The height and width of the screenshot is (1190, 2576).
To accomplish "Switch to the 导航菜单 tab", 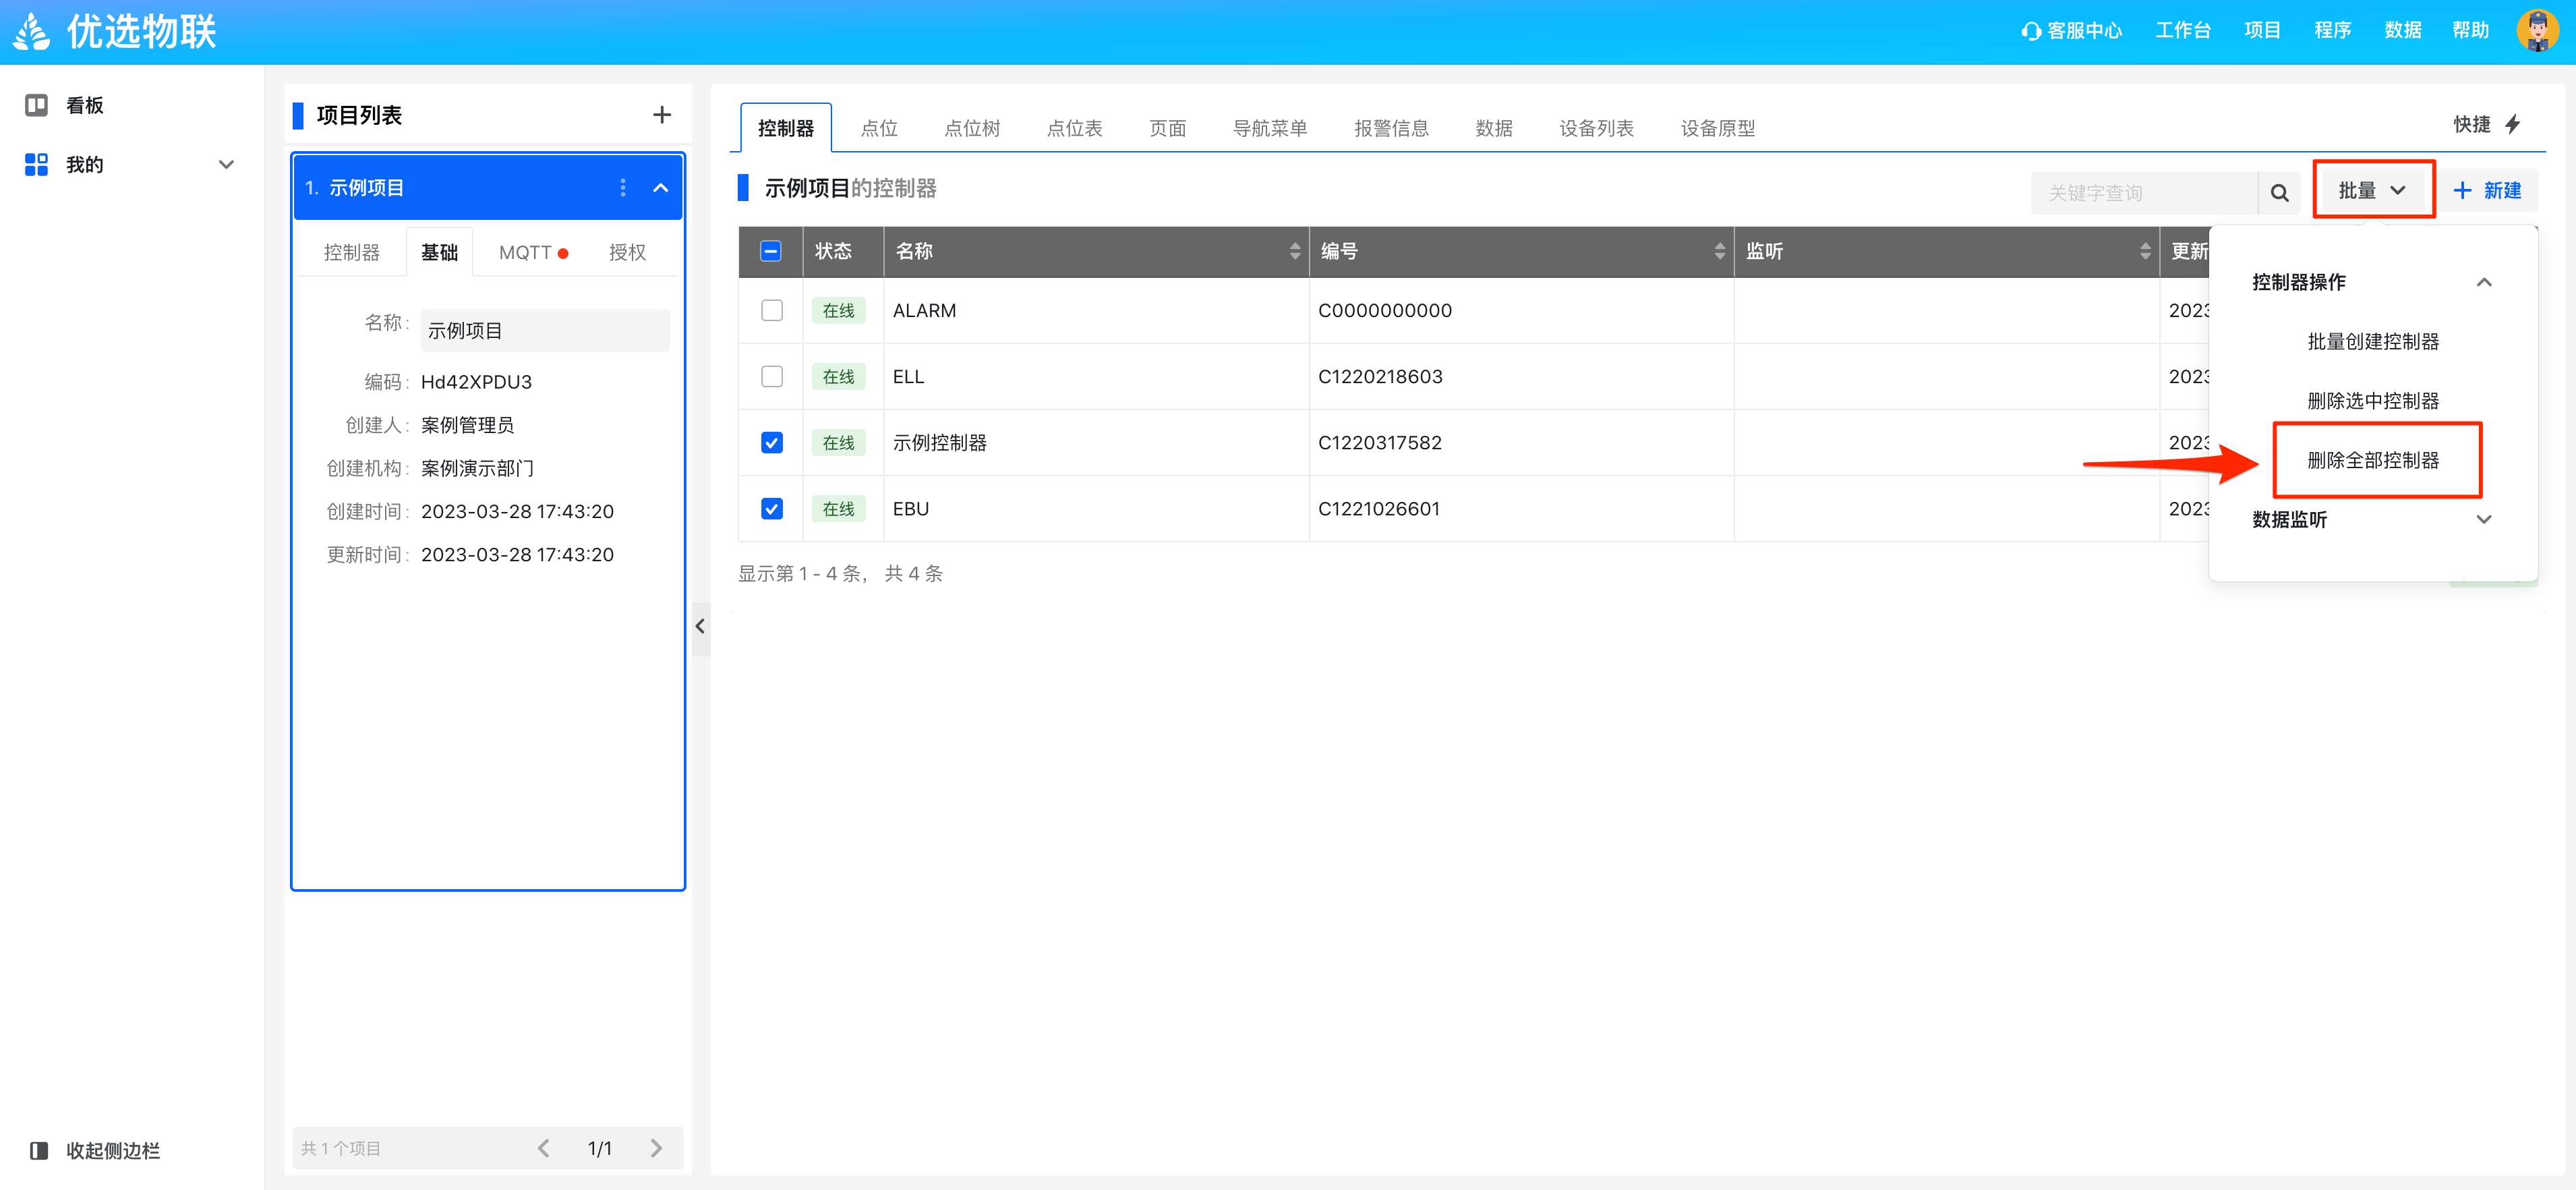I will click(1269, 128).
